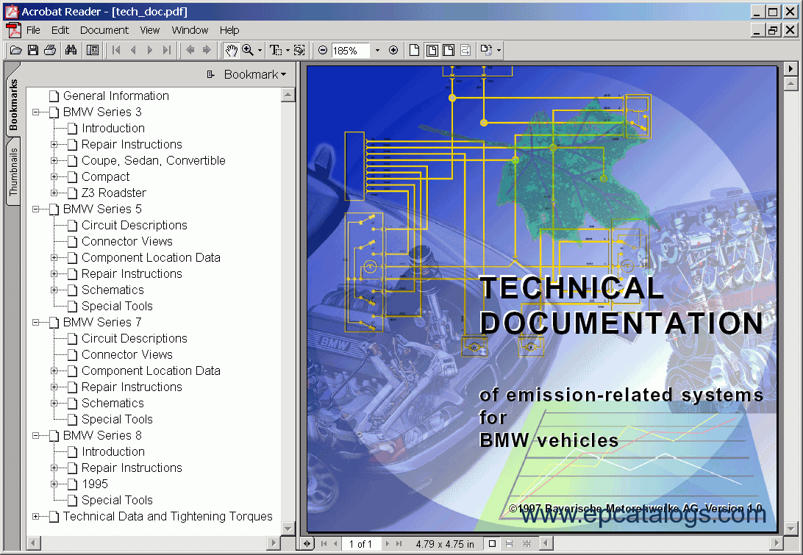Select Single Page layout in status bar
803x555 pixels.
(x=492, y=544)
